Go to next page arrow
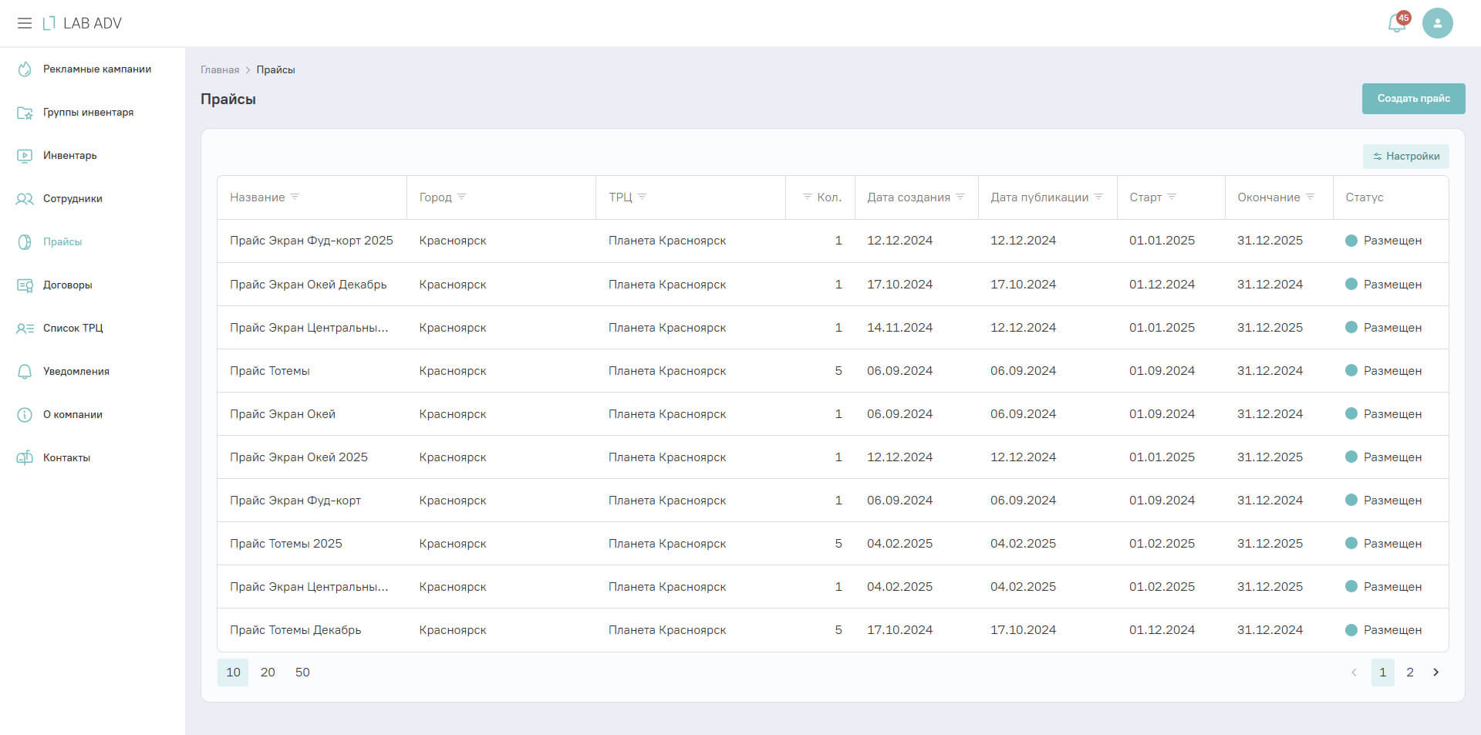The width and height of the screenshot is (1481, 735). pos(1435,673)
